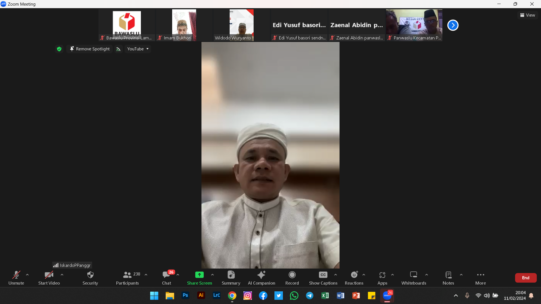Advance participant strip with blue arrow
The height and width of the screenshot is (304, 541).
[453, 25]
